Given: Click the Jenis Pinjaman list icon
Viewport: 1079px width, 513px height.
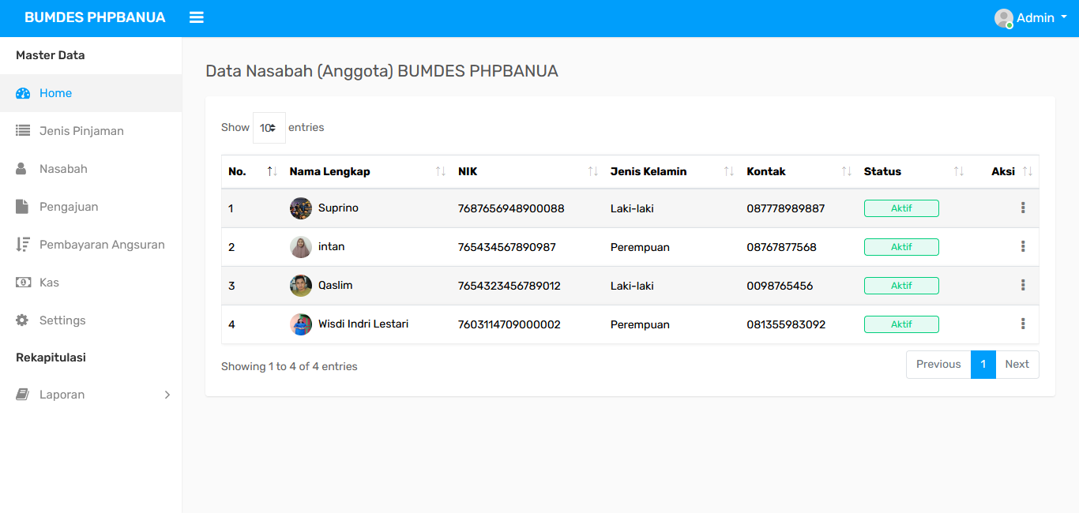Looking at the screenshot, I should point(23,131).
